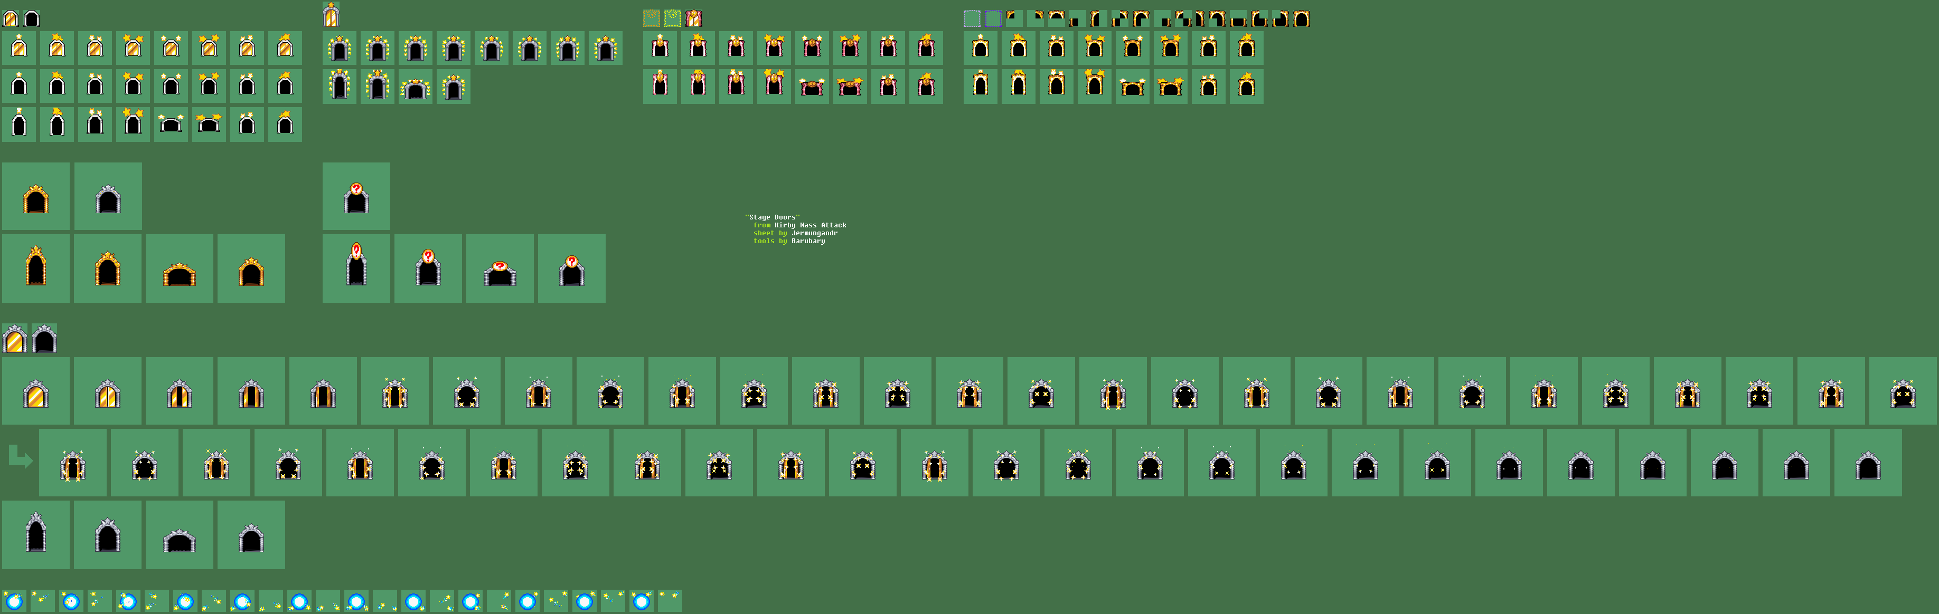The width and height of the screenshot is (1939, 614).
Task: Select the large silver-framed black door icon above the animation
Action: 44,339
